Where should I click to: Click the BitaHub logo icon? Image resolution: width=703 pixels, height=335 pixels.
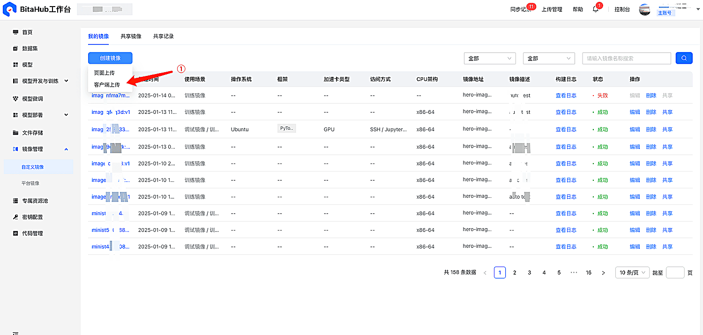[x=9, y=9]
